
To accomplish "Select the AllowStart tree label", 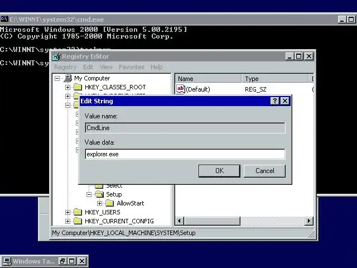I will coord(130,203).
